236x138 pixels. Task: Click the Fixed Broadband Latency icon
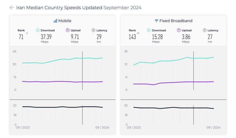205,30
